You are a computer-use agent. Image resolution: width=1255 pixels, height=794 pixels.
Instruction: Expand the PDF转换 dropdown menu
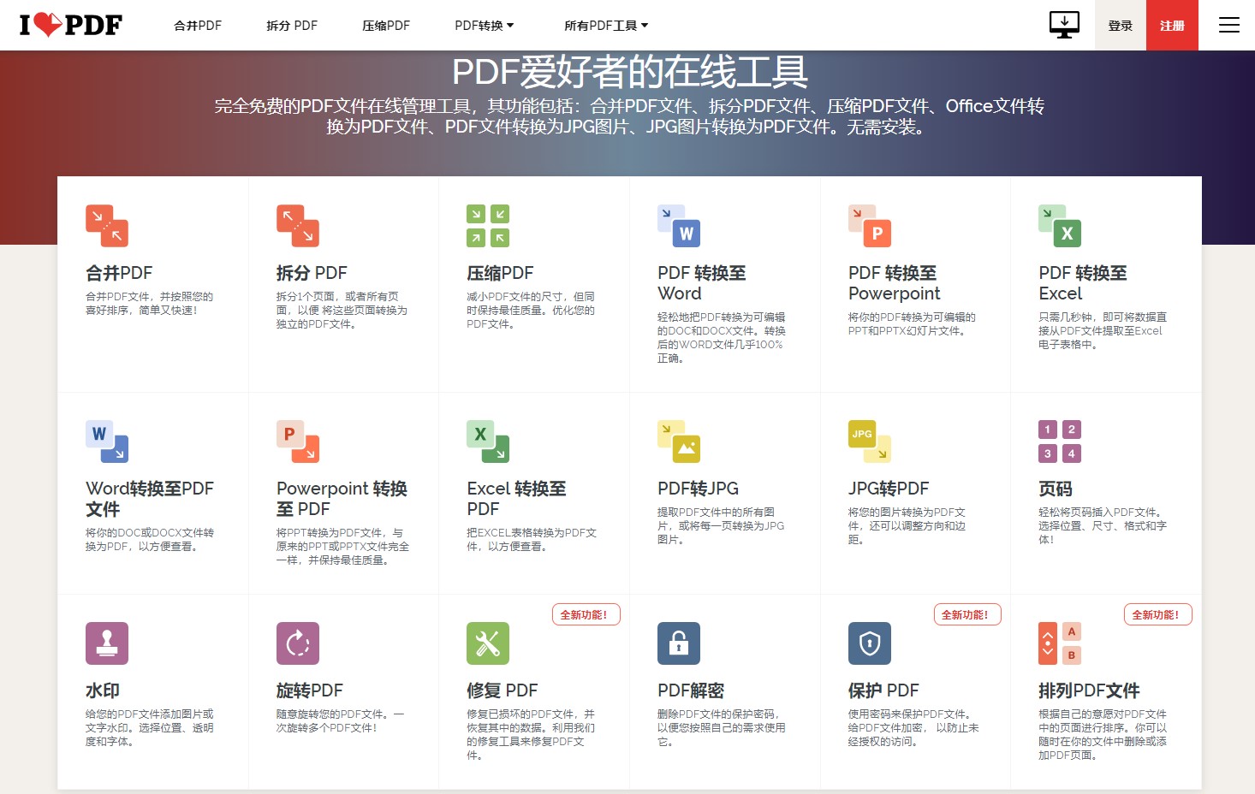[x=485, y=26]
